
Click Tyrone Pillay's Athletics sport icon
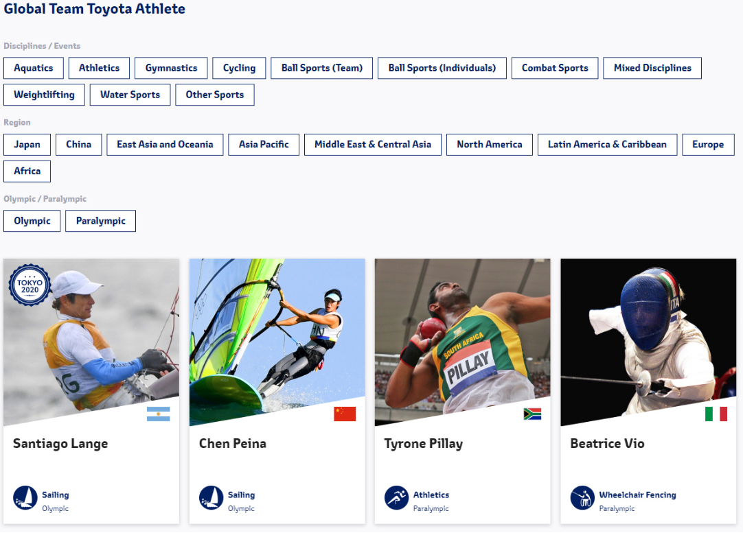click(x=397, y=498)
